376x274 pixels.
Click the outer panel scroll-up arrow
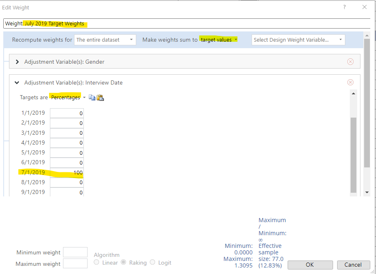click(x=367, y=36)
